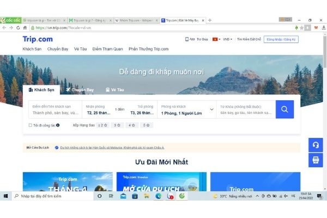Open Khách Sạn in top navigation
The image size is (327, 218).
(32, 49)
